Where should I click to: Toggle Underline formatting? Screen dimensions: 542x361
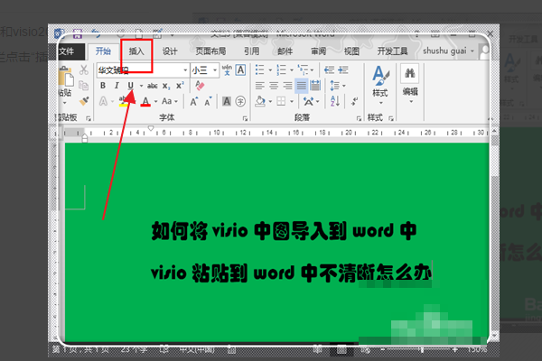pos(130,86)
